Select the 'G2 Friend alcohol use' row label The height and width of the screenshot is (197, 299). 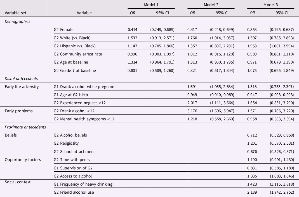coord(74,192)
